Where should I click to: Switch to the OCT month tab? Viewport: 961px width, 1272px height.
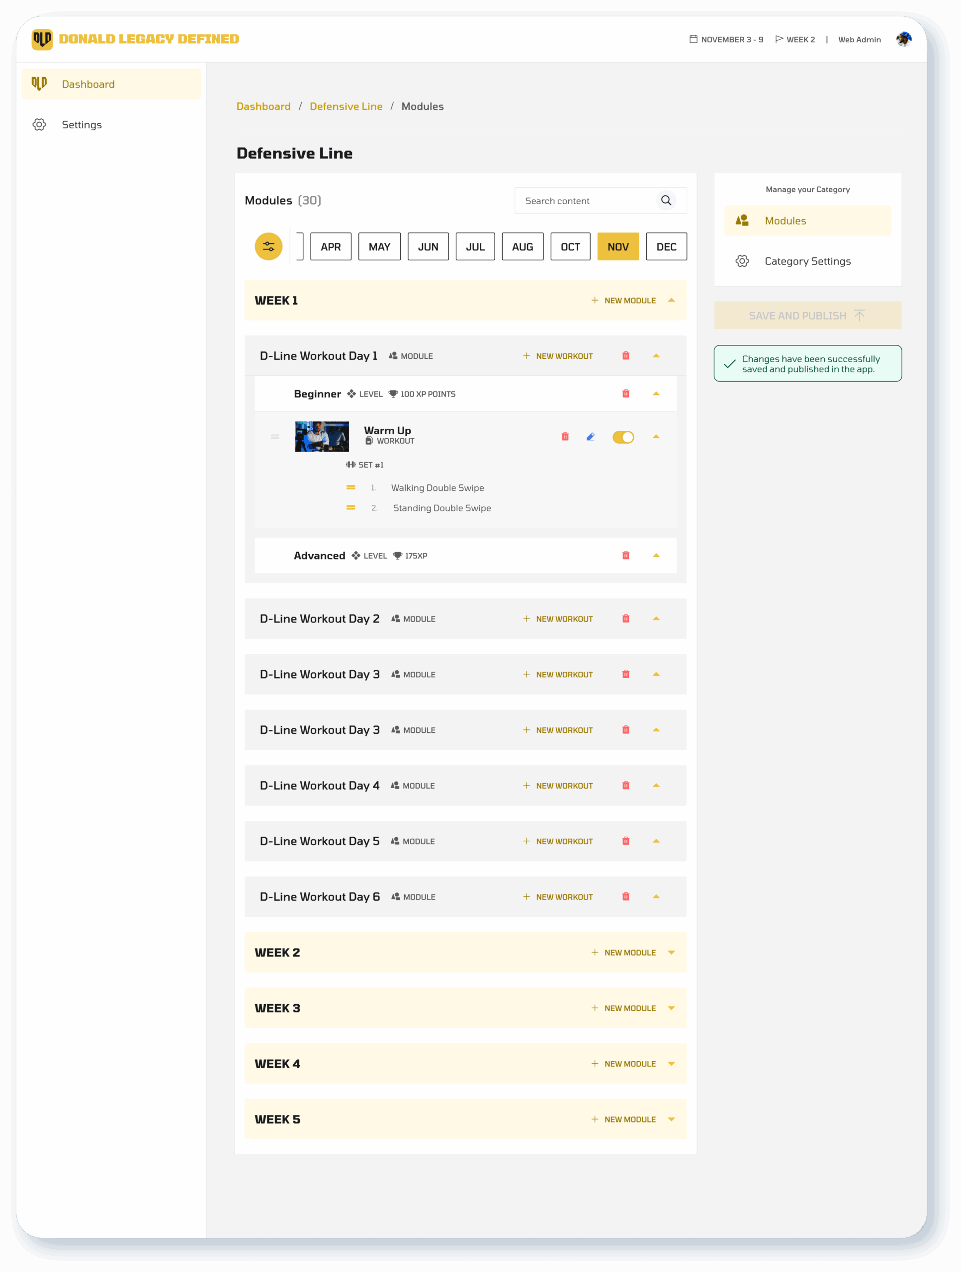pos(570,246)
